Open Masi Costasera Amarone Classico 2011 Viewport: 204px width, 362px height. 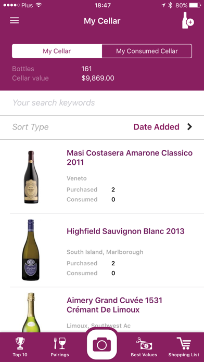pos(130,158)
